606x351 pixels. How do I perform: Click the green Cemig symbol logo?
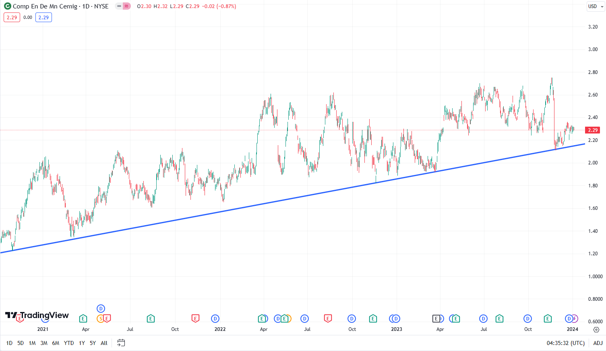click(7, 6)
